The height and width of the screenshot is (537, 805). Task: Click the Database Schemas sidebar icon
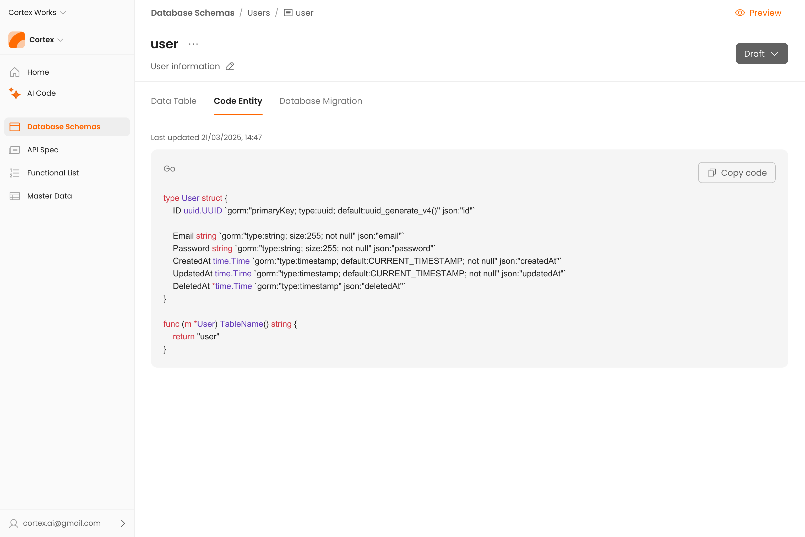(15, 127)
